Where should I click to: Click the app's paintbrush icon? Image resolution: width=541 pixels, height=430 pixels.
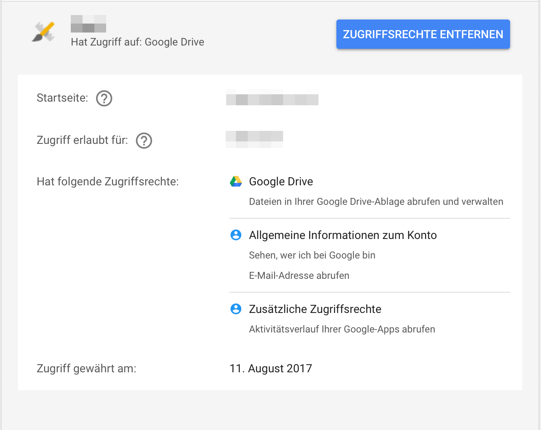point(44,32)
